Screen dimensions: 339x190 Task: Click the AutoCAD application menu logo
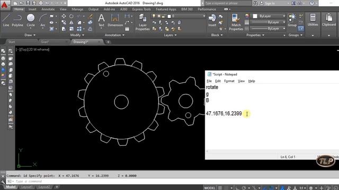[5, 5]
